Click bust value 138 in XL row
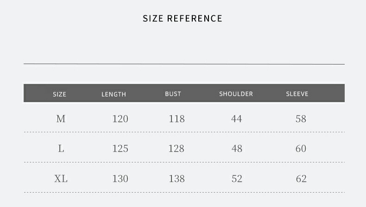Viewport: 366px width, 207px height. (177, 179)
